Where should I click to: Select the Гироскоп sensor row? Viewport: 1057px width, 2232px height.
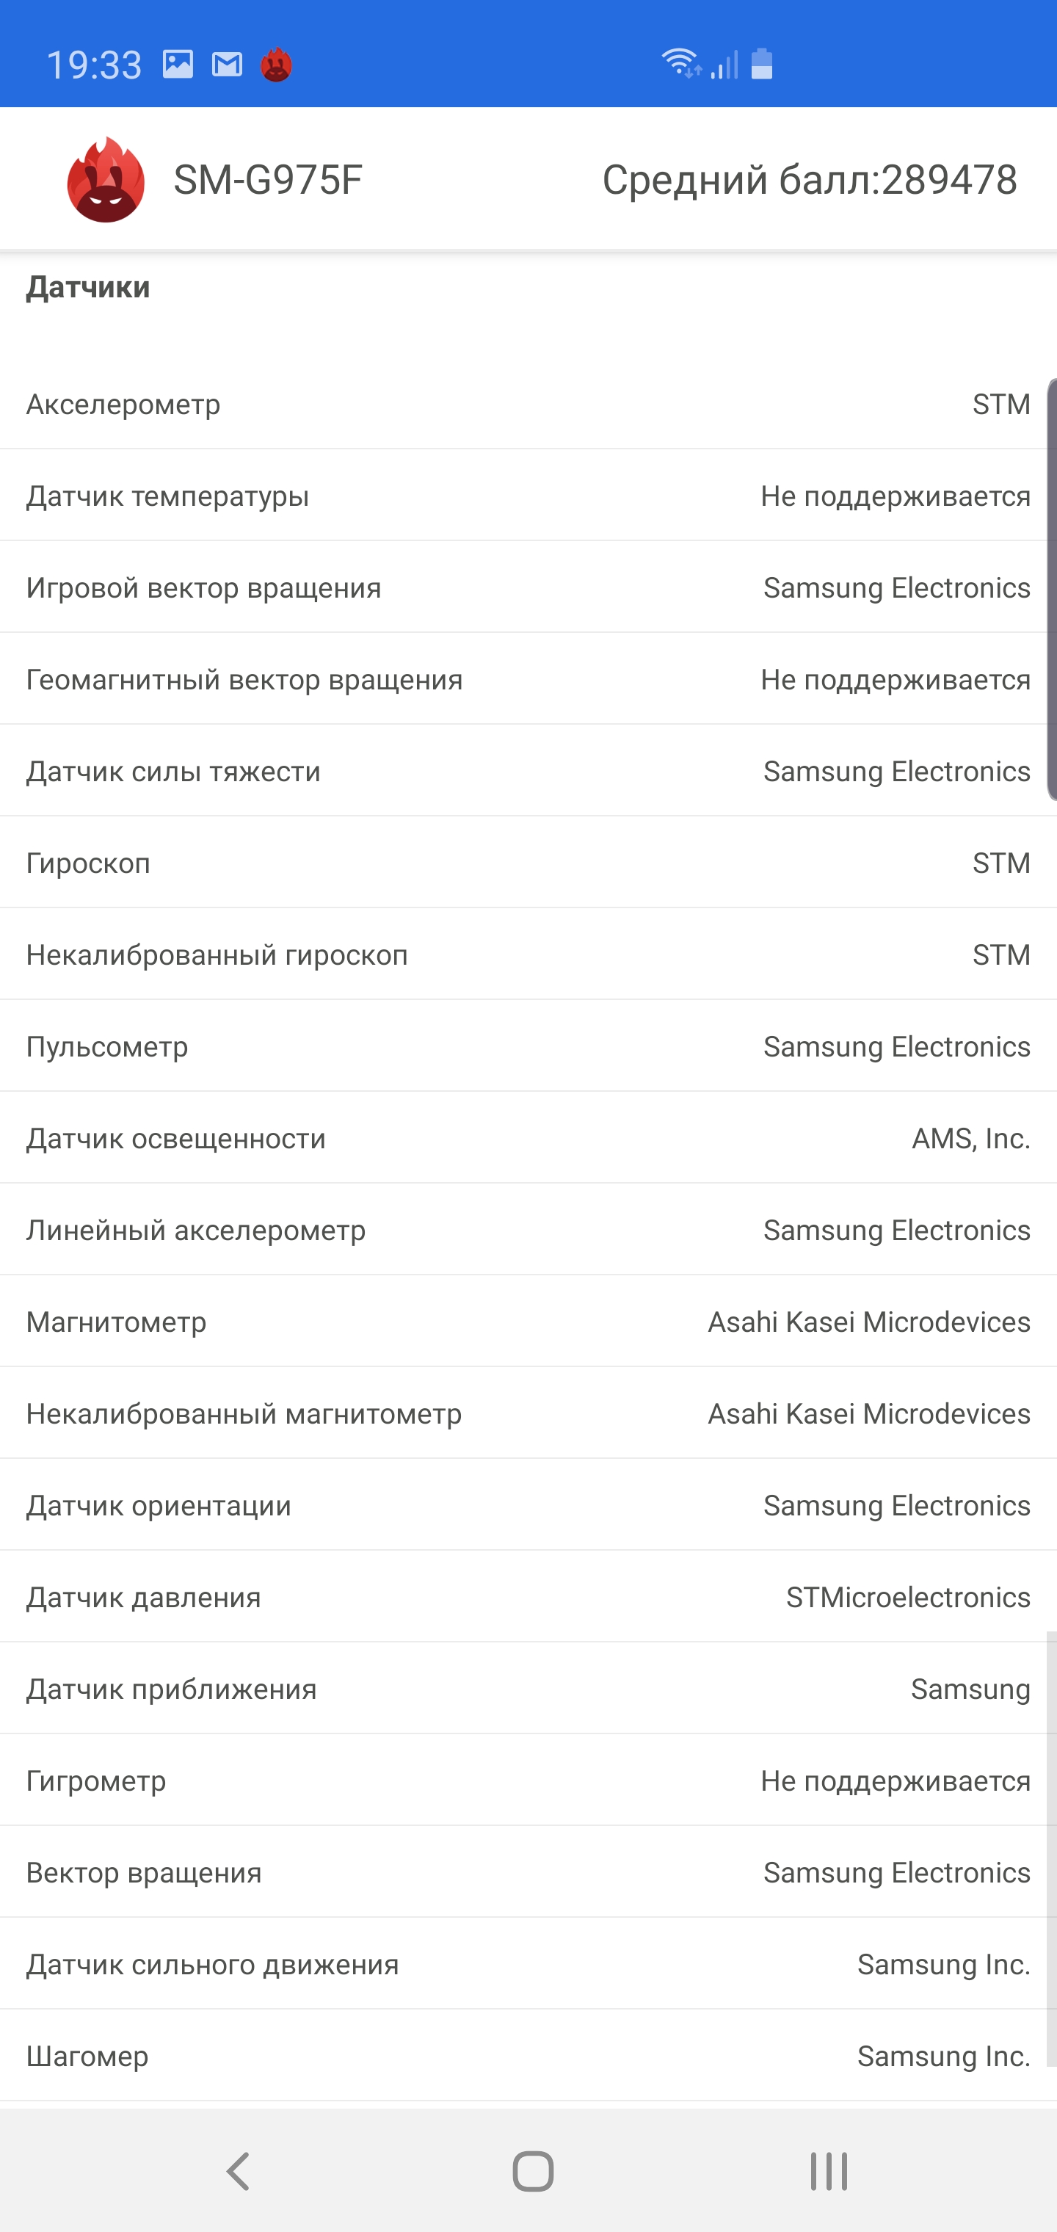(x=528, y=863)
